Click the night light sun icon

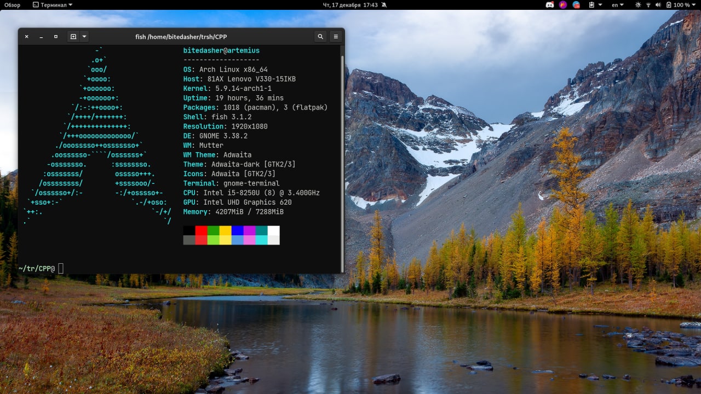(638, 5)
